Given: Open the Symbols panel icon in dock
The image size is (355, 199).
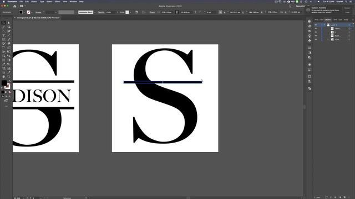Looking at the screenshot, I should 310,40.
